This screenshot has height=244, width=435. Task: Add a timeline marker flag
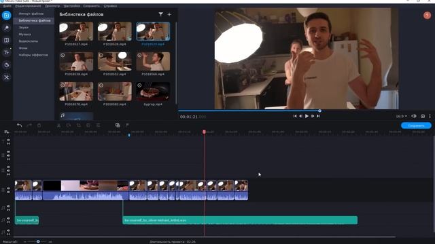[127, 125]
